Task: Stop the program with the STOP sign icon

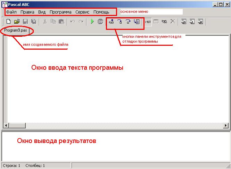Action: (100, 22)
